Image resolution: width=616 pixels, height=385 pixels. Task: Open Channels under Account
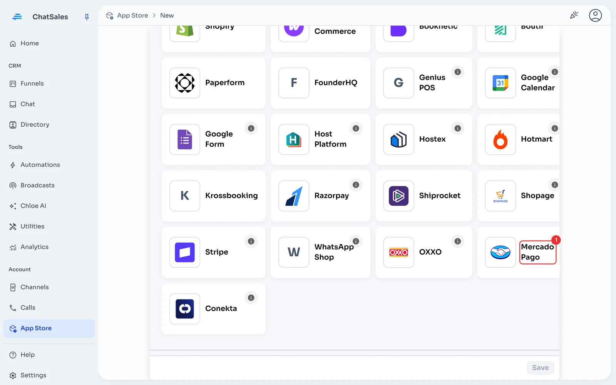(x=49, y=287)
